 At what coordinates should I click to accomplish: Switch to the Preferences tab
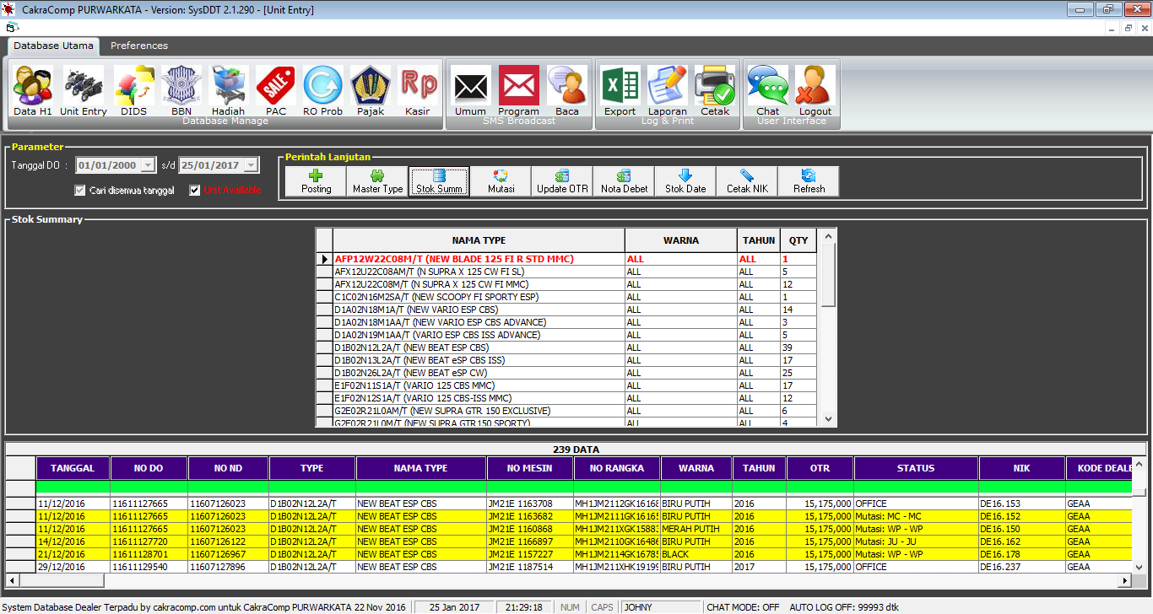(x=138, y=46)
